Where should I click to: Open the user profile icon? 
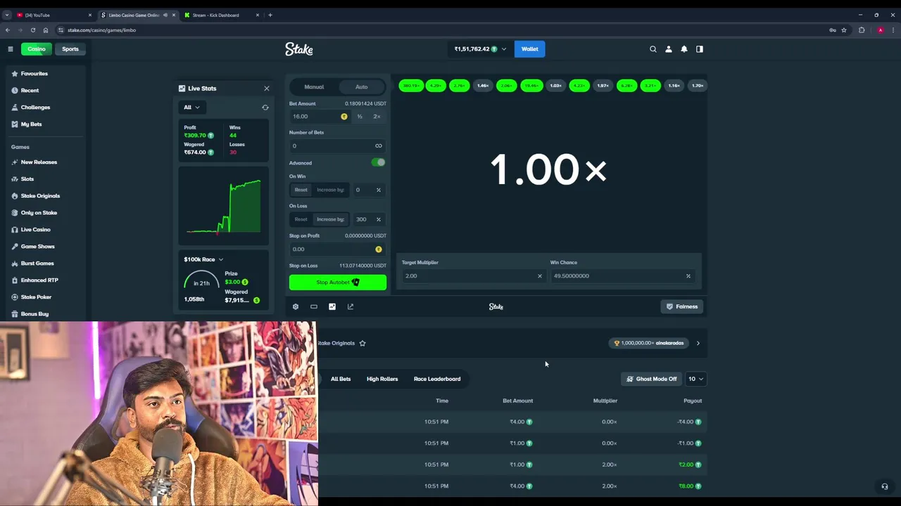(669, 49)
